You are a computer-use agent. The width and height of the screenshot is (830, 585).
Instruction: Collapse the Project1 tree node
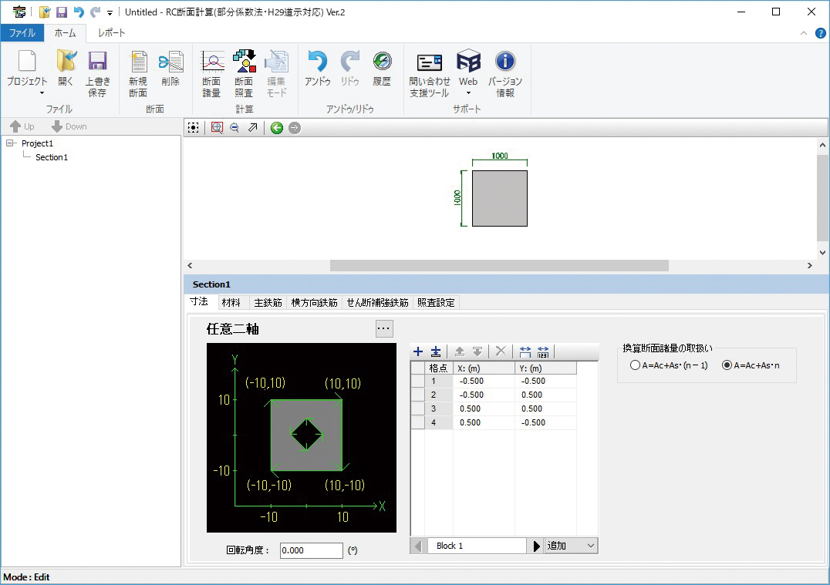pyautogui.click(x=10, y=143)
